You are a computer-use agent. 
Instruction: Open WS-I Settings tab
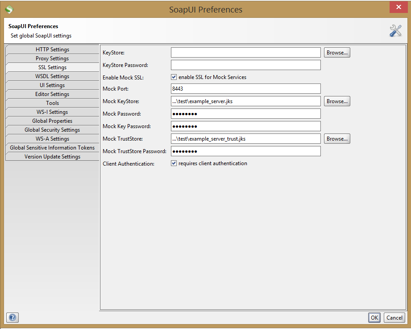tap(52, 112)
